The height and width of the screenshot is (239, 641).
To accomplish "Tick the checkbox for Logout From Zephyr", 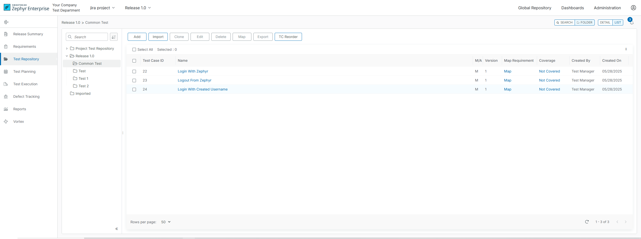I will [x=134, y=80].
